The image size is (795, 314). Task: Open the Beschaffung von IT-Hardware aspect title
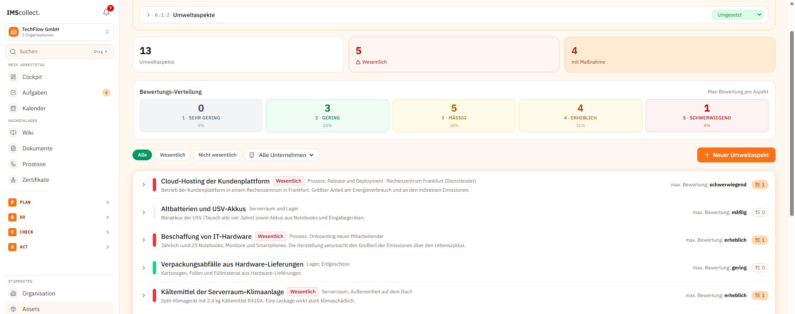206,236
